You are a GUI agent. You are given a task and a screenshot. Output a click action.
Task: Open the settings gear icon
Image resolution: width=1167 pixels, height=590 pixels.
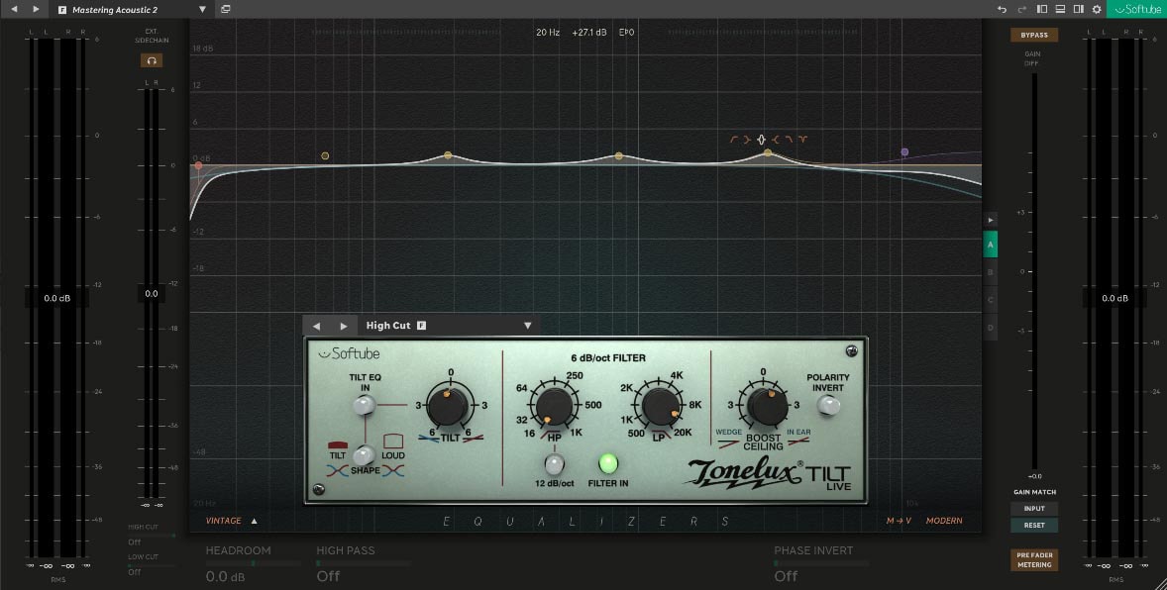coord(1096,9)
